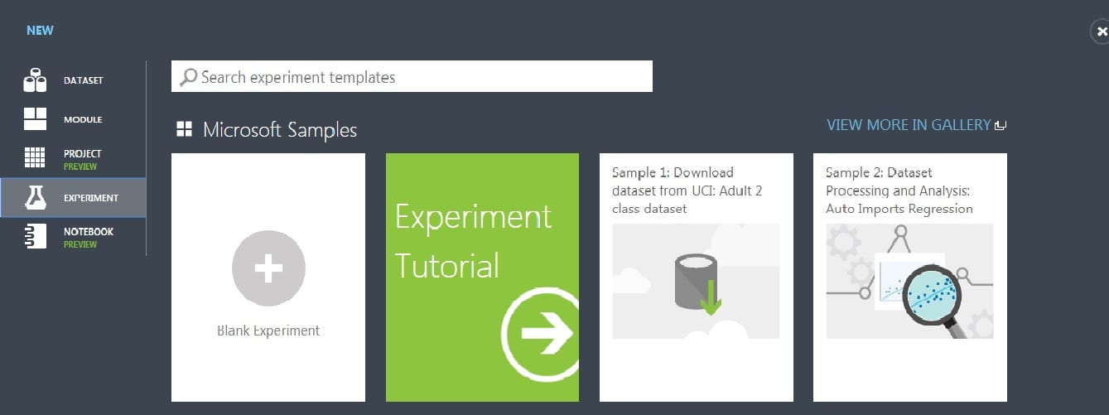Click the Project grid icon
Viewport: 1109px width, 415px height.
click(x=35, y=157)
